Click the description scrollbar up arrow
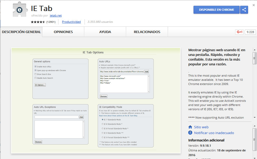Image resolution: width=257 pixels, height=159 pixels. tap(255, 50)
